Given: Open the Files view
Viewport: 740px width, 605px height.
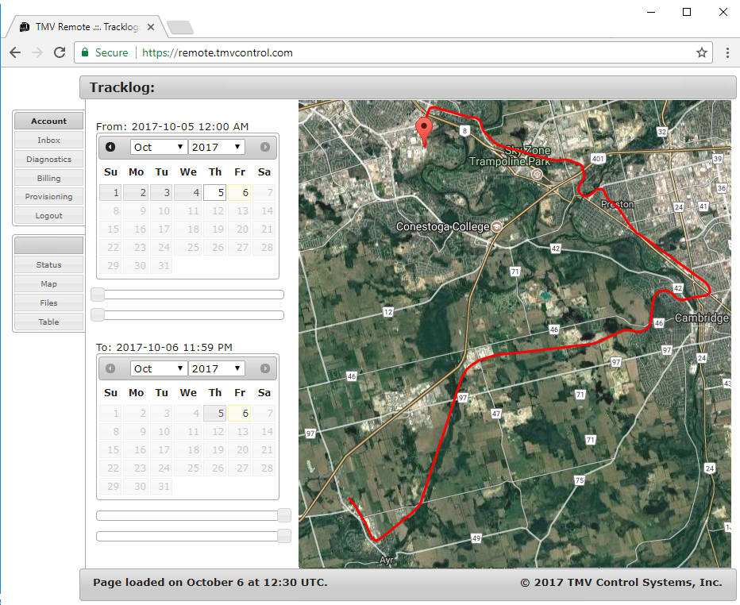Looking at the screenshot, I should (48, 302).
